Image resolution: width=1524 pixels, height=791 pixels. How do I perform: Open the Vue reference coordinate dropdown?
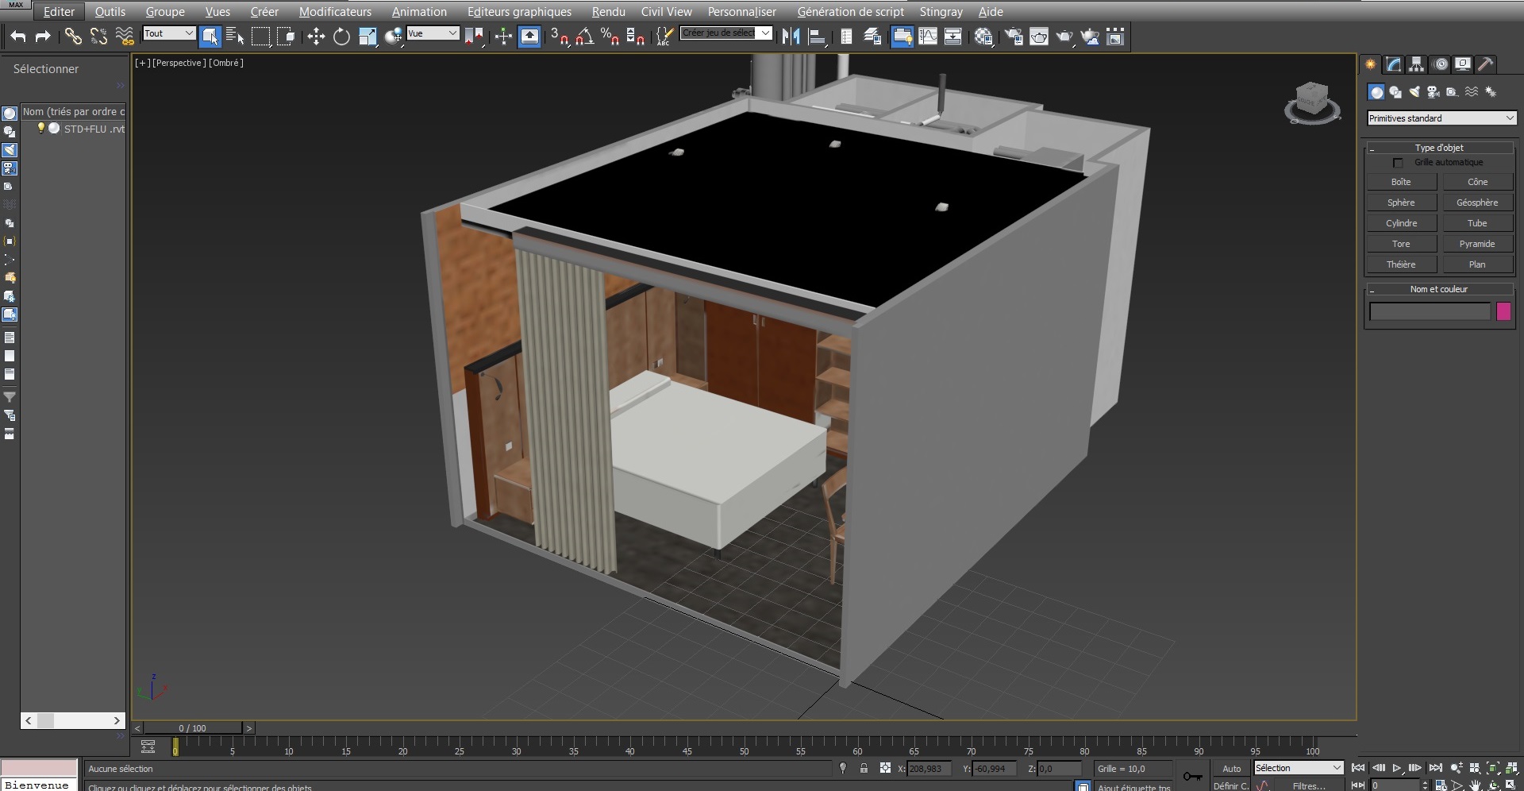coord(433,33)
